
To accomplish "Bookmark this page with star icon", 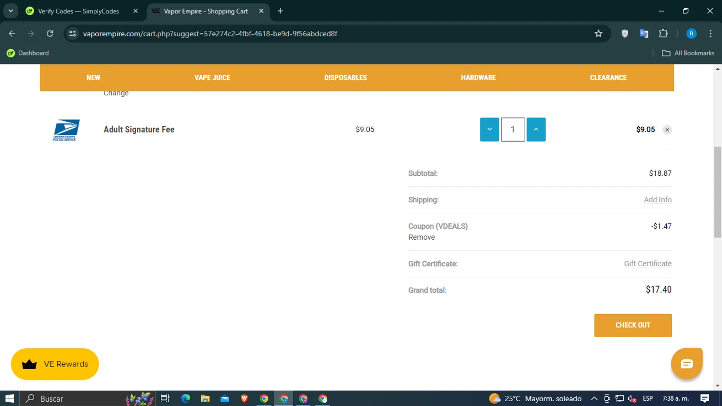I will 598,34.
